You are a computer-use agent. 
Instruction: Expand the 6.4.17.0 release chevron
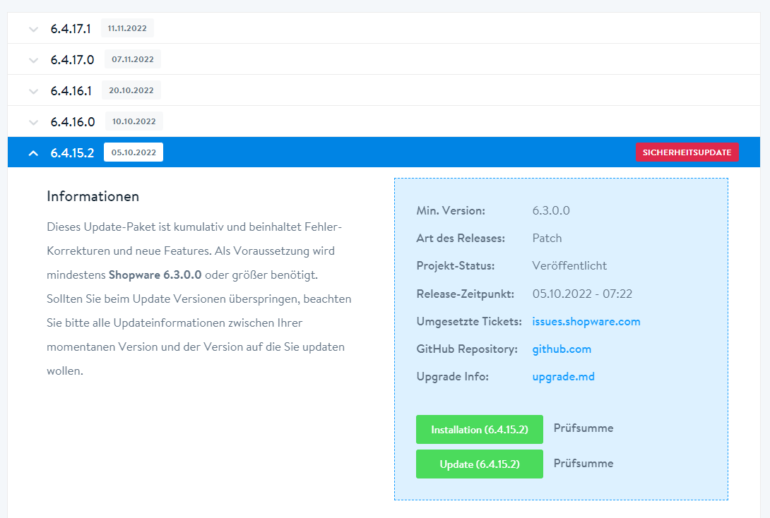point(33,60)
